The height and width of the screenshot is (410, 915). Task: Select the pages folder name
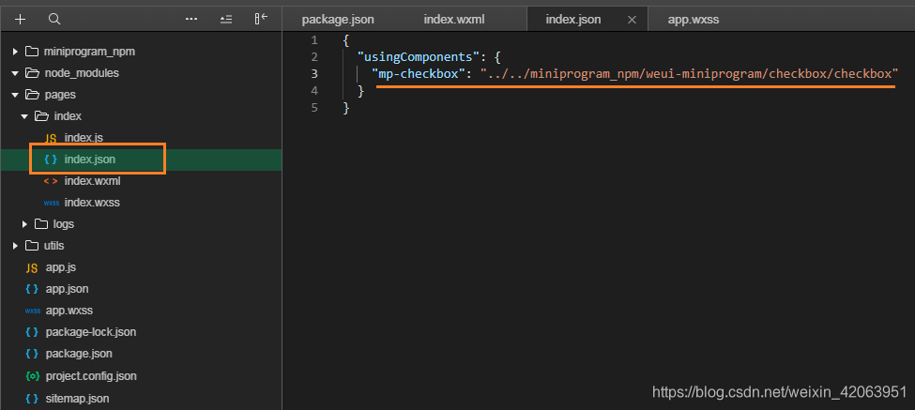pos(60,95)
